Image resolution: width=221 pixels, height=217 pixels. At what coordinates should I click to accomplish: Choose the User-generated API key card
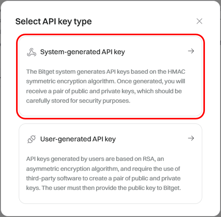(110, 164)
